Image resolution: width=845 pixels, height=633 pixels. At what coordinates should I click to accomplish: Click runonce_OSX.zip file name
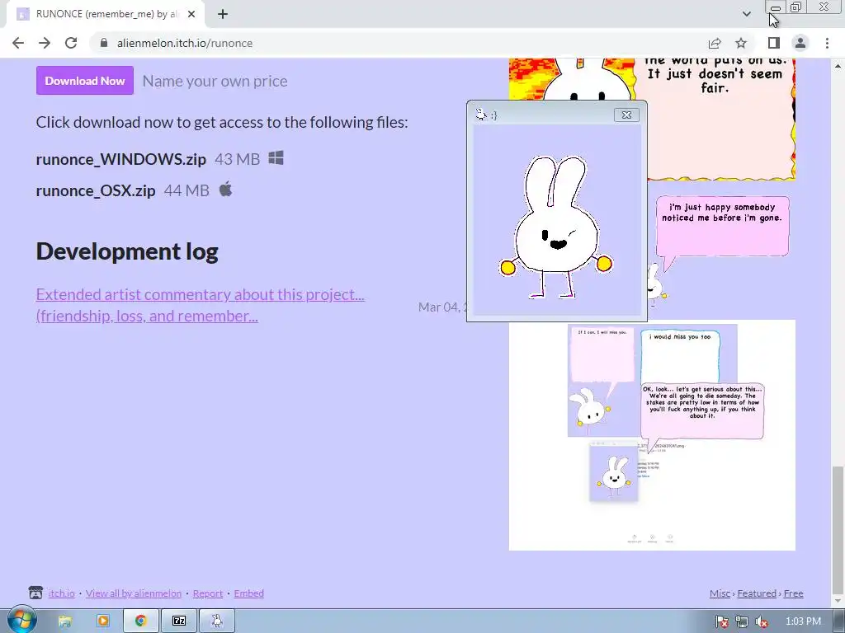point(96,190)
